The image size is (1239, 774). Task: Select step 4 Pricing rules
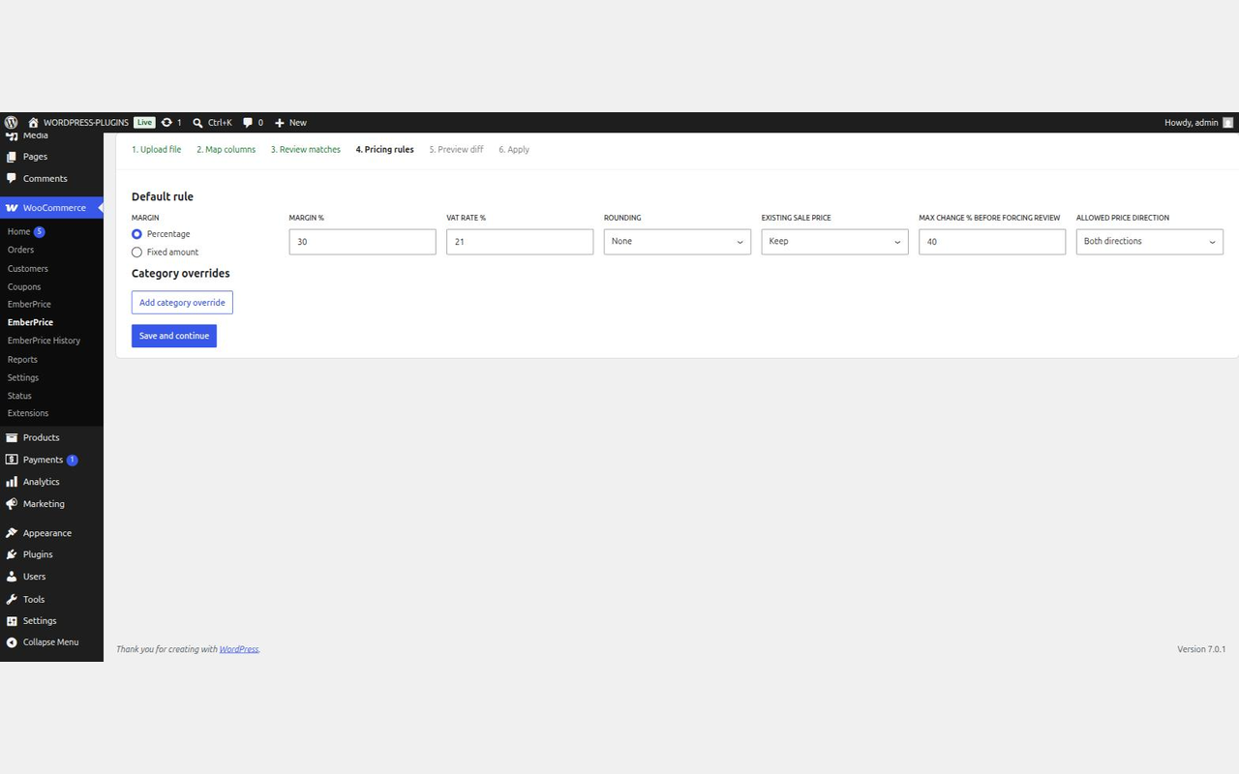(384, 150)
